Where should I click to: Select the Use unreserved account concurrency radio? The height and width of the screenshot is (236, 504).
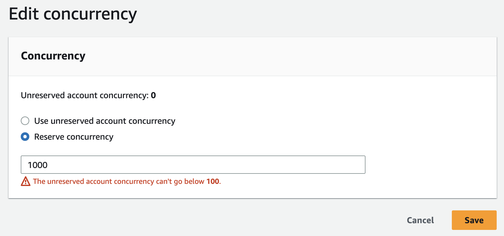pos(25,121)
